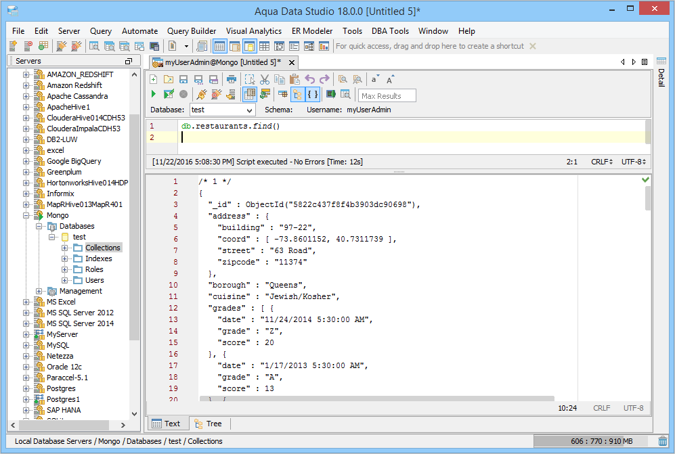Select the MS SQL Server 2014 server

pyautogui.click(x=80, y=323)
